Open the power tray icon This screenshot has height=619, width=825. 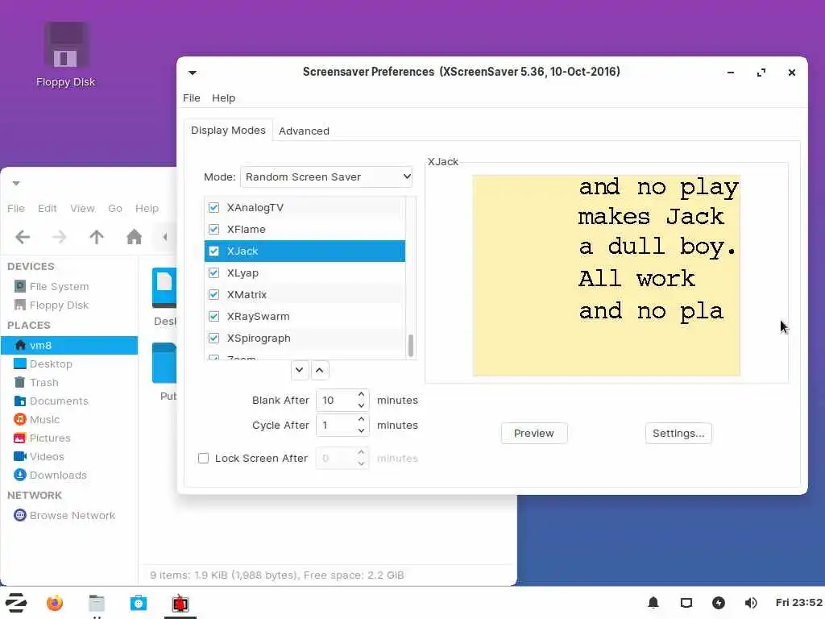click(718, 603)
